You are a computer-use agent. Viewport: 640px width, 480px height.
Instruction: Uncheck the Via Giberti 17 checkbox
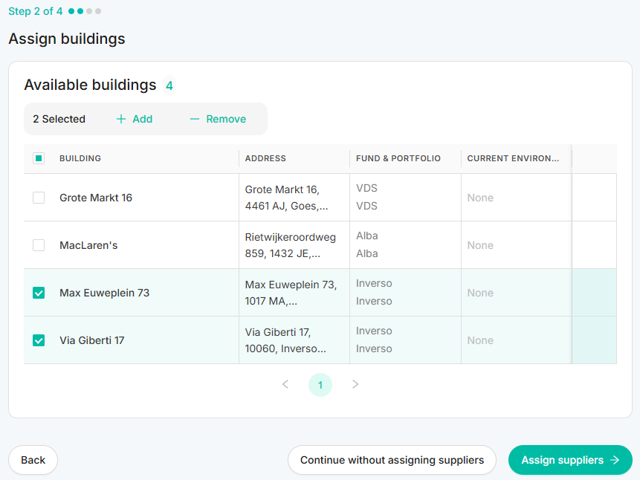click(x=39, y=340)
